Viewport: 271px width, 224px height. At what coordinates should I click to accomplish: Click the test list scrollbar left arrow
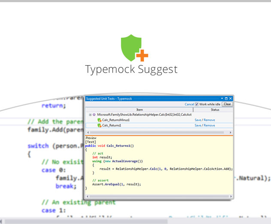click(88, 133)
